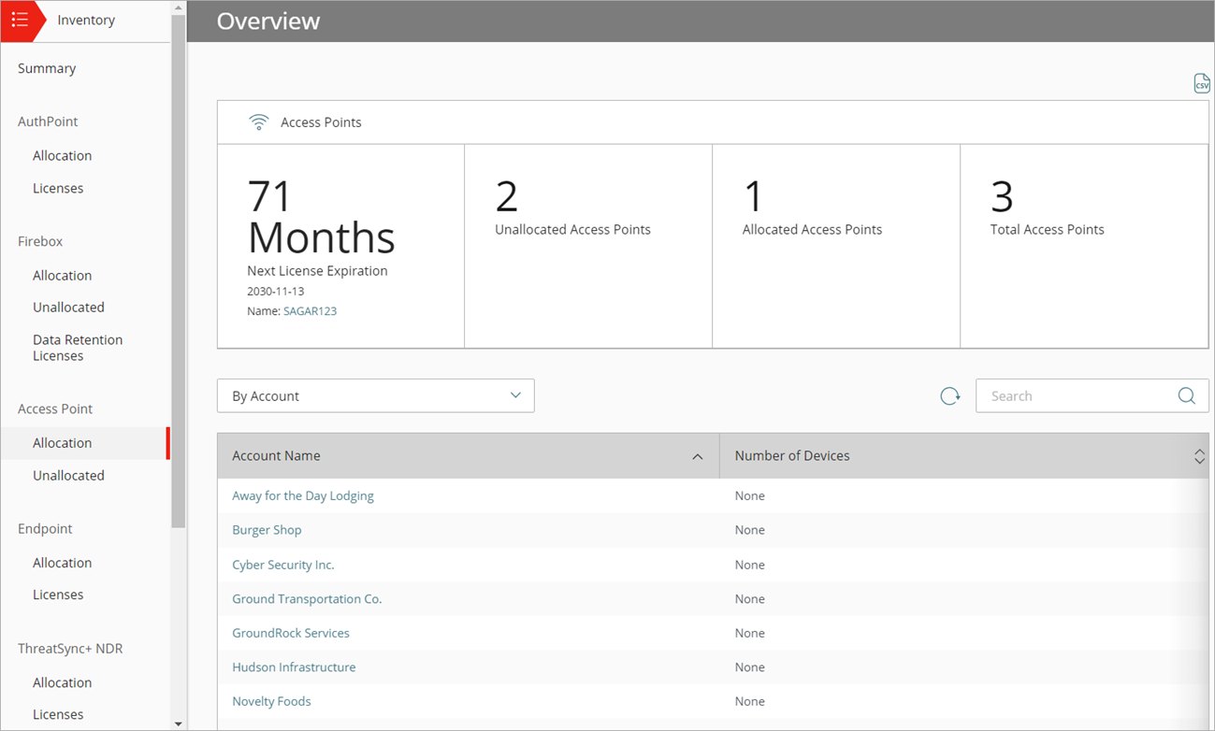Click the search magnifying glass icon
The image size is (1215, 731).
1185,395
